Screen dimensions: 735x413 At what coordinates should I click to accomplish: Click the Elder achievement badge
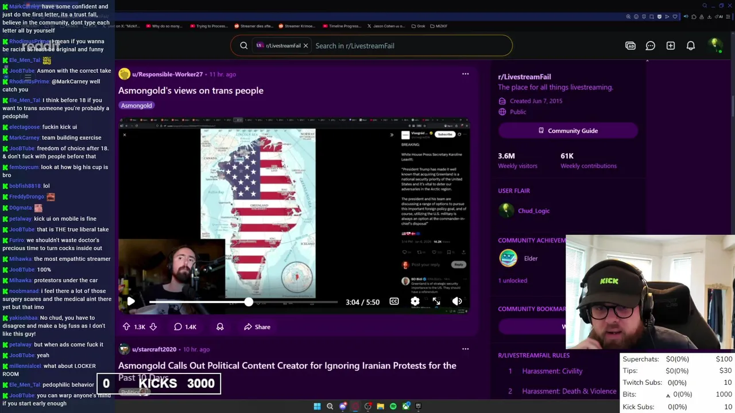(x=508, y=259)
